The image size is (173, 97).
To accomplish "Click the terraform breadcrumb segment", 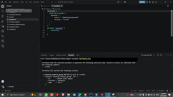I will coord(57,9).
